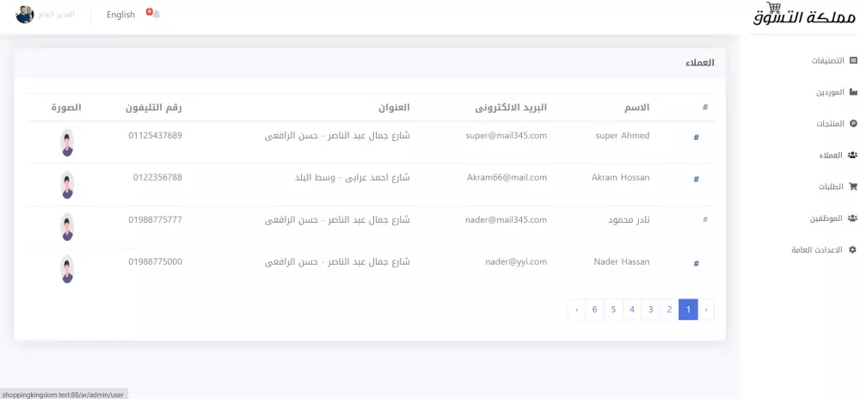Viewport: 860px width, 399px height.
Task: Click the الطلبات orders cart icon
Action: (853, 187)
